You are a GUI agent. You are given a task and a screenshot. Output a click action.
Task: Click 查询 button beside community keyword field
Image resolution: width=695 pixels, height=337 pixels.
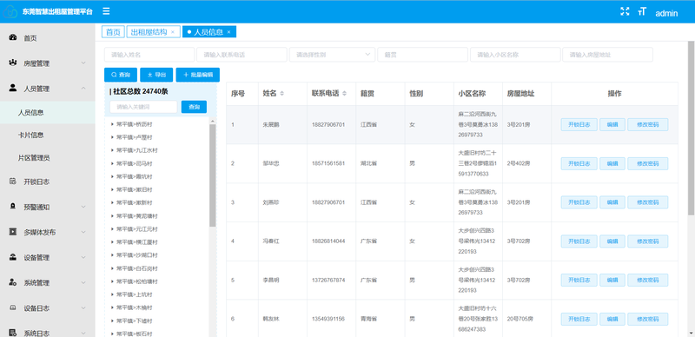coord(194,107)
